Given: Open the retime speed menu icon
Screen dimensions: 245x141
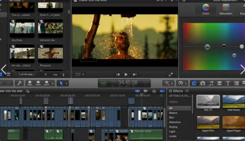Looking at the screenshot, I should click(x=181, y=83).
